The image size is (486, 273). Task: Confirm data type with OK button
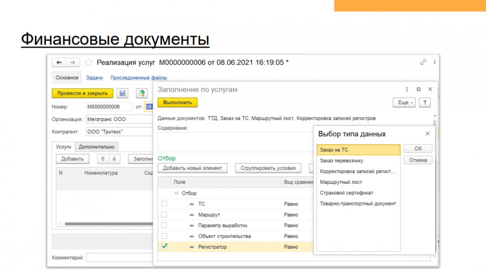coord(417,149)
